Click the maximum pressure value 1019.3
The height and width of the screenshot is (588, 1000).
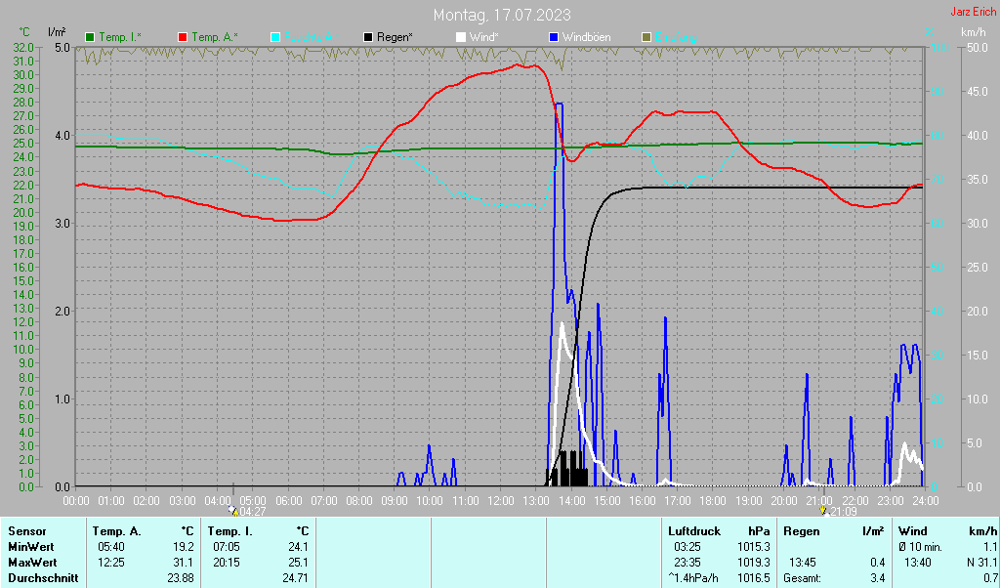pos(753,564)
